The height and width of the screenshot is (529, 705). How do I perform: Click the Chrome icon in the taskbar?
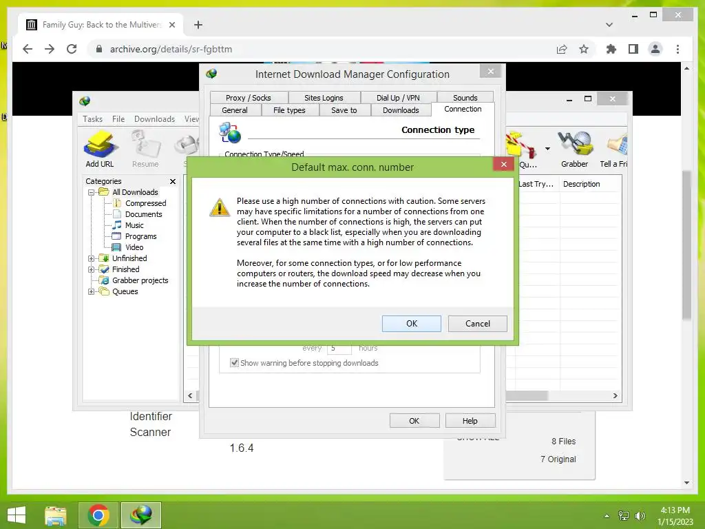(98, 515)
